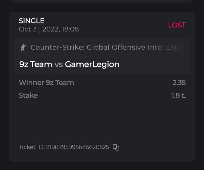Click the 2.35 odds value
The width and height of the screenshot is (204, 170).
click(x=179, y=83)
